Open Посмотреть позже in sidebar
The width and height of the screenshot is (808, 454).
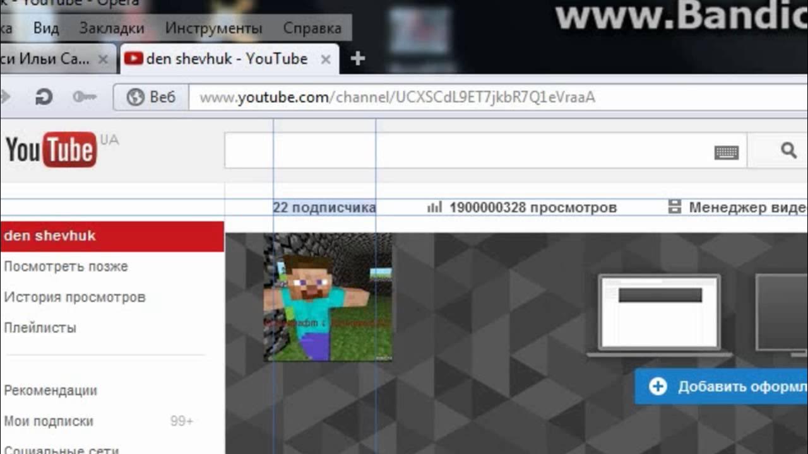pyautogui.click(x=66, y=267)
